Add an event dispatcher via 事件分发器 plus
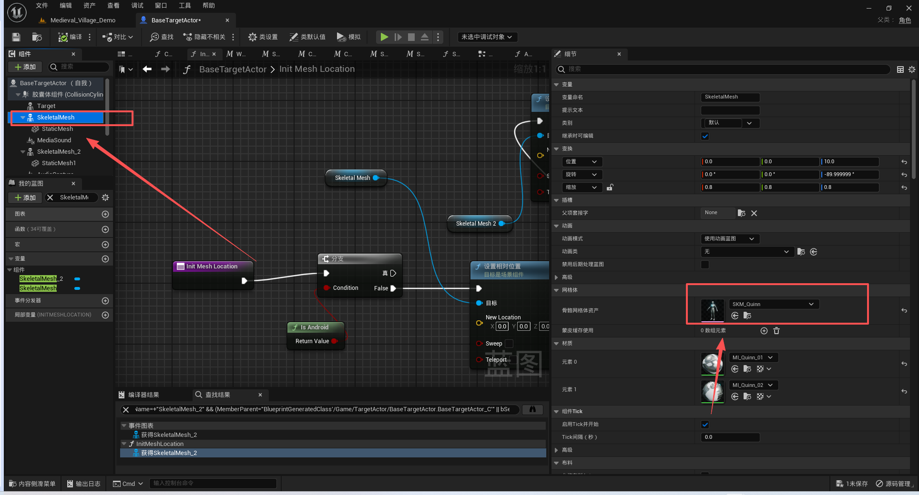Viewport: 919px width, 495px height. [x=105, y=301]
